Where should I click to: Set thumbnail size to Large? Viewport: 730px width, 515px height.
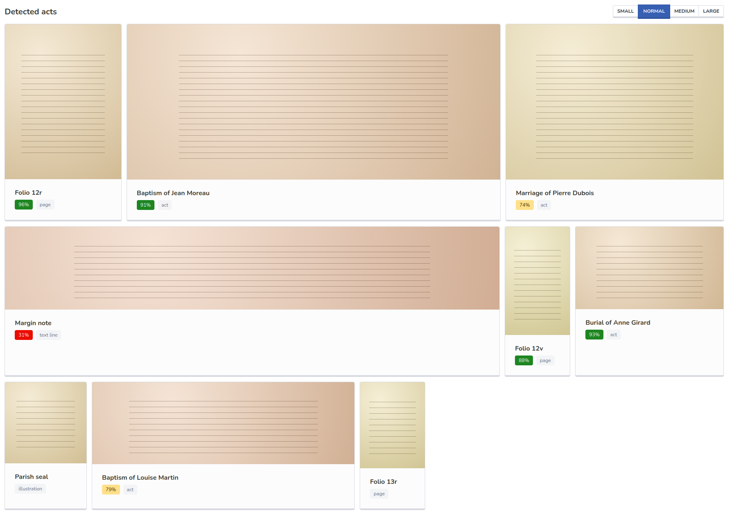711,11
